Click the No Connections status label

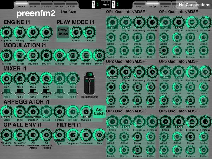coord(195,5)
